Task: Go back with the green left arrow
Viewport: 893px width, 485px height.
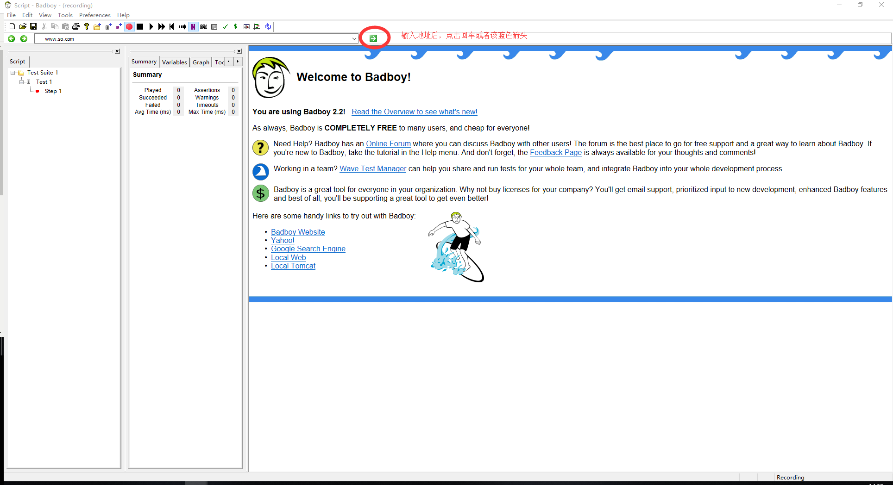Action: click(12, 38)
